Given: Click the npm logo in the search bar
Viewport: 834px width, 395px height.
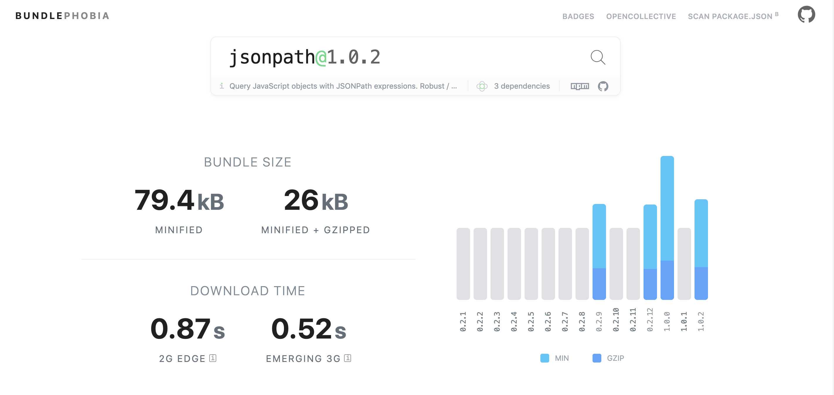Looking at the screenshot, I should 580,86.
